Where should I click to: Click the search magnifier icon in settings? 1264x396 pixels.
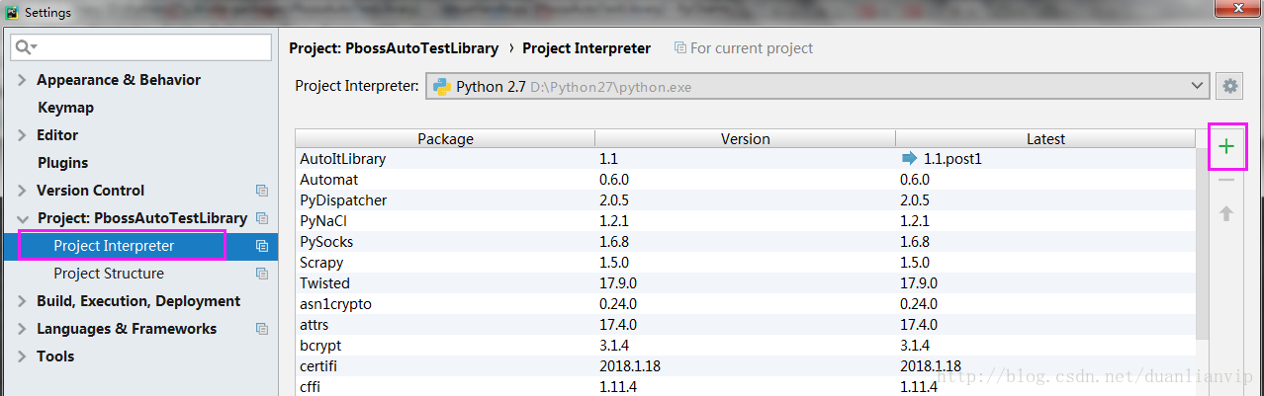[26, 47]
